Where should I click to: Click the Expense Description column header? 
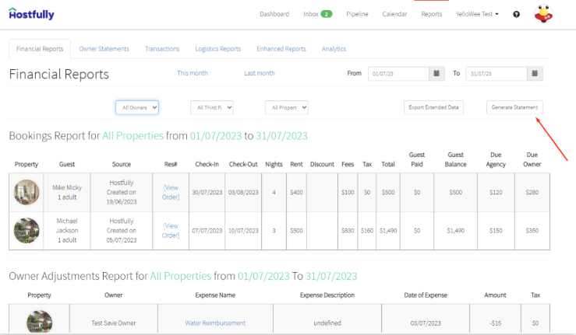coord(327,295)
